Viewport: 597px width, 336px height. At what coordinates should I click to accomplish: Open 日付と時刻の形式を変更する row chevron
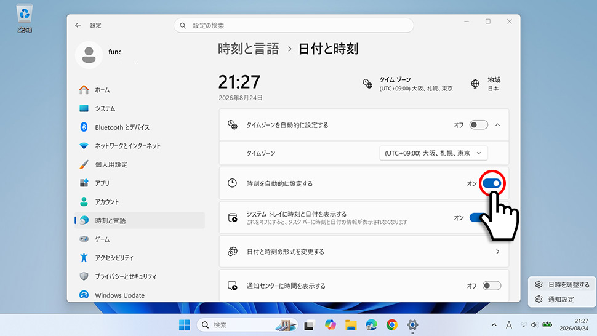coord(498,252)
